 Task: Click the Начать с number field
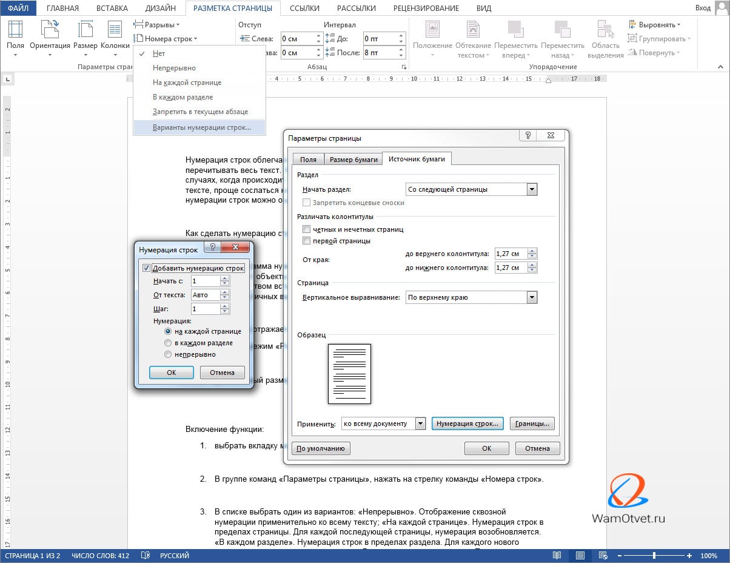pyautogui.click(x=206, y=281)
